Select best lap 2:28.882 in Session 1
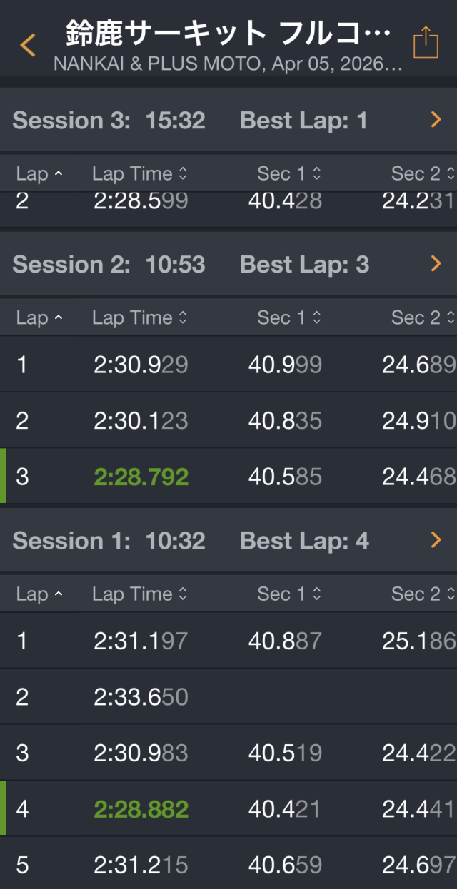Screen dimensions: 457x889 coord(141,809)
